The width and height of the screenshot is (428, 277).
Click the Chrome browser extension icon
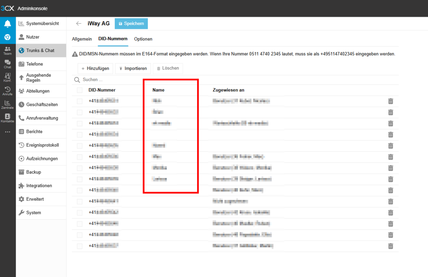pyautogui.click(x=7, y=37)
